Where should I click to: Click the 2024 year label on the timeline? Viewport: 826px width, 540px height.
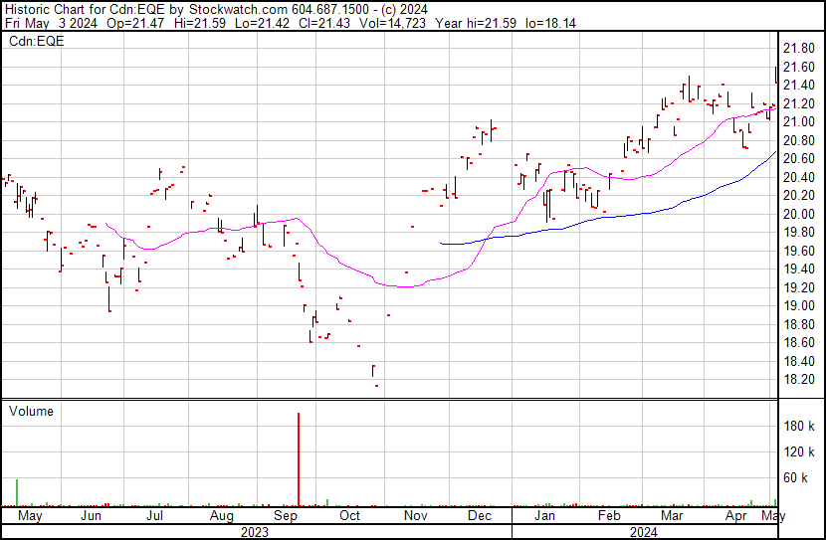click(x=642, y=532)
